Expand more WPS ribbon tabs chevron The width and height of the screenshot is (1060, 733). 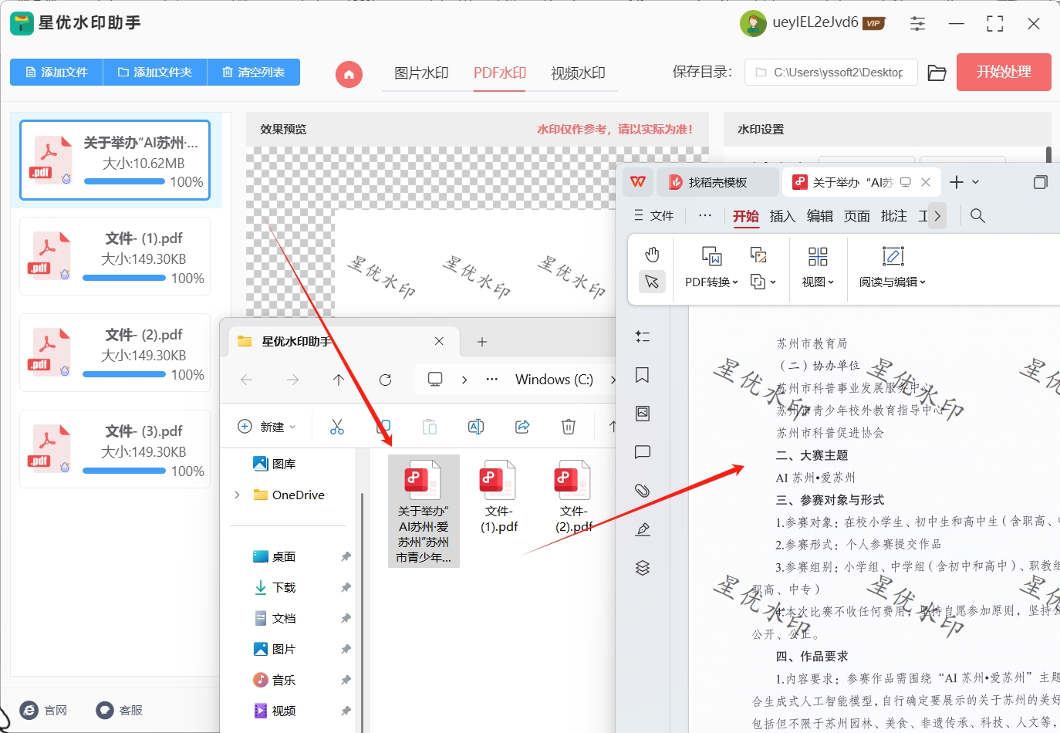coord(937,216)
